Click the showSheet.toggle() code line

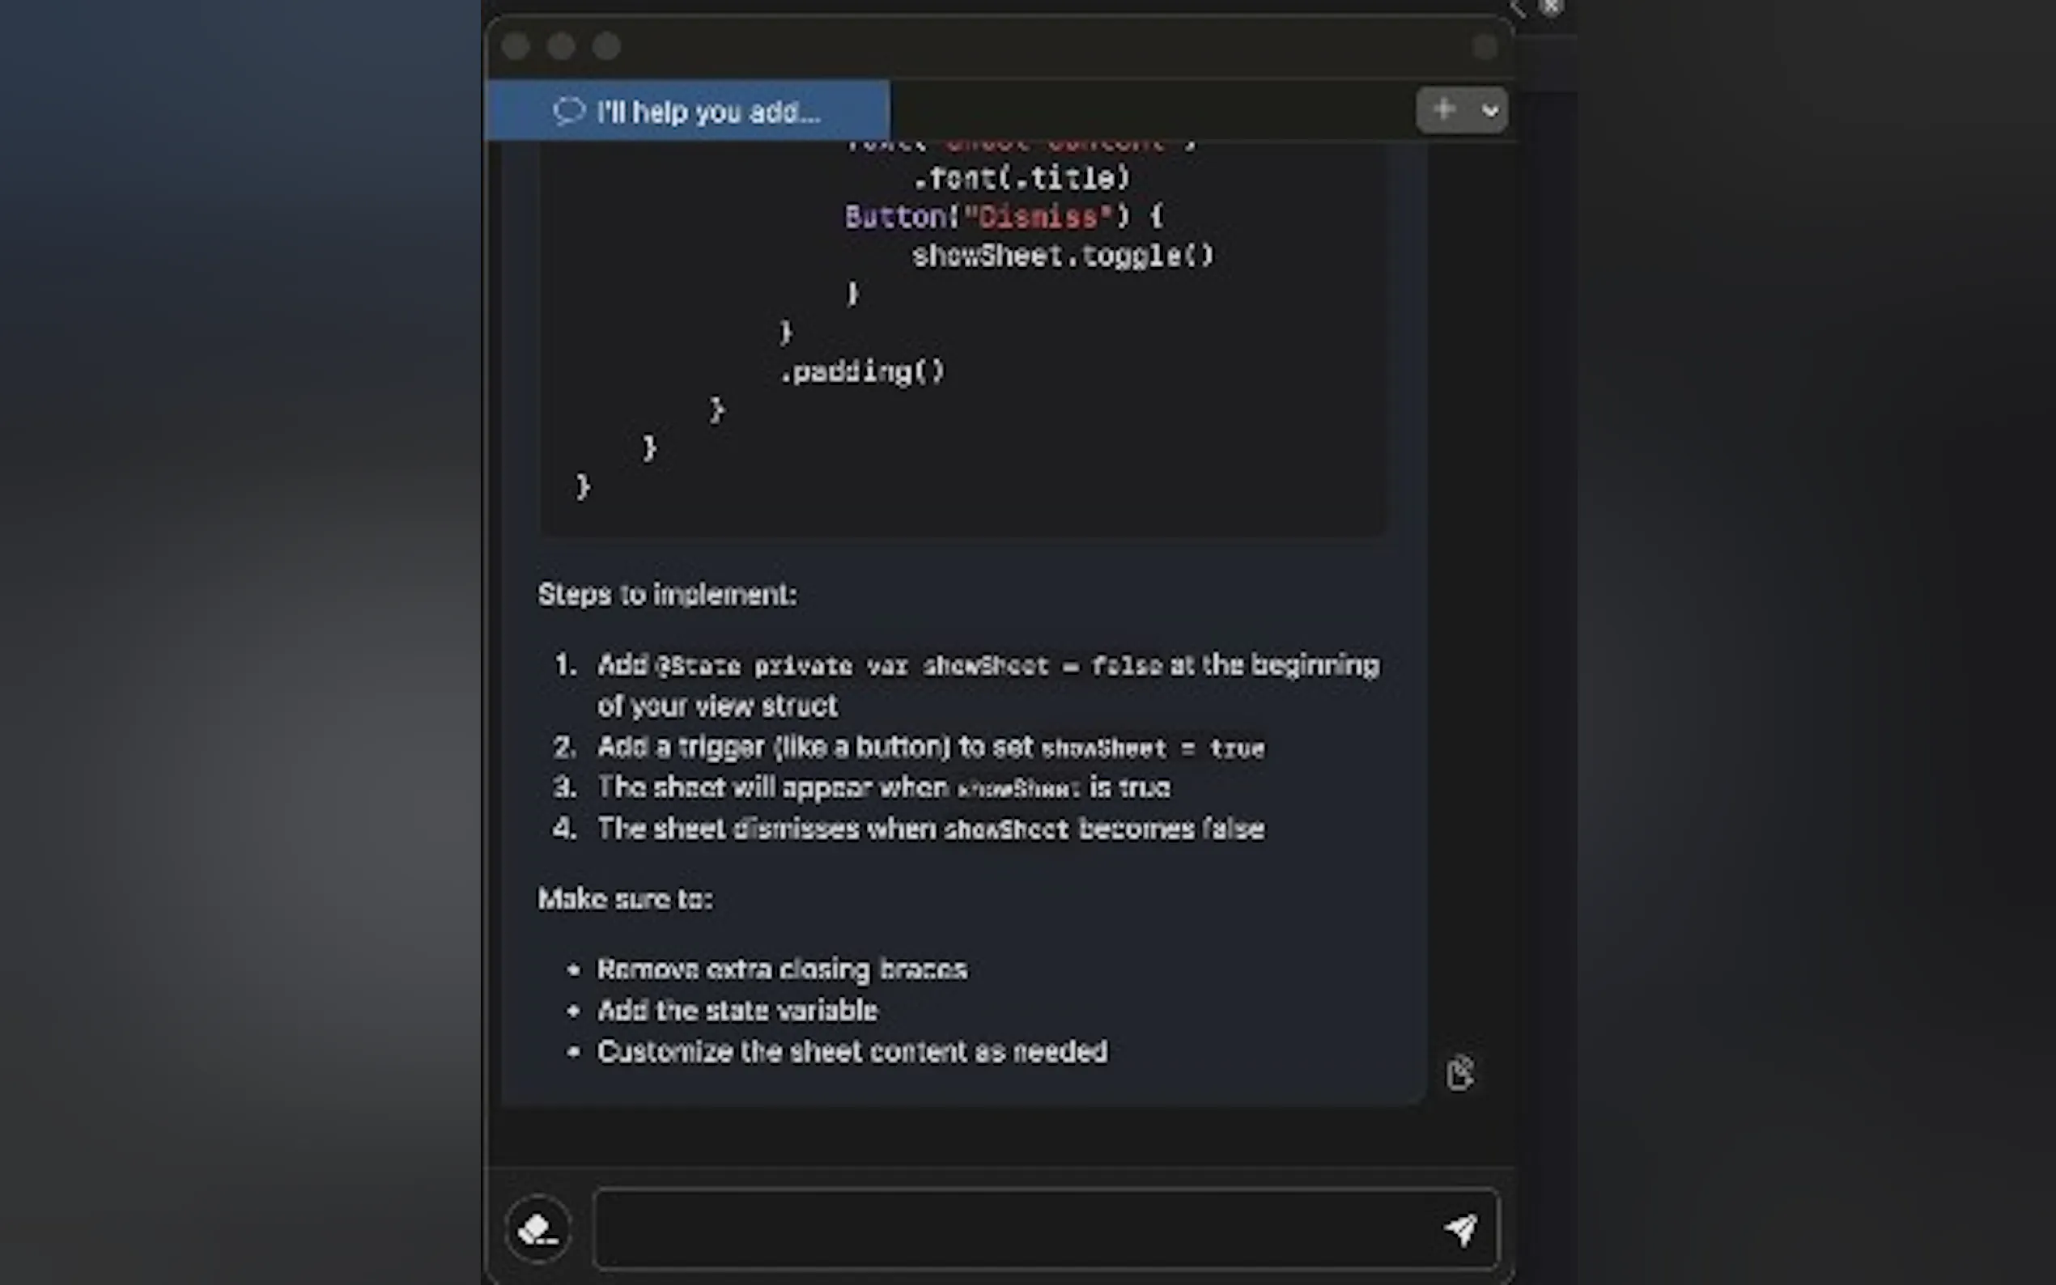1063,256
